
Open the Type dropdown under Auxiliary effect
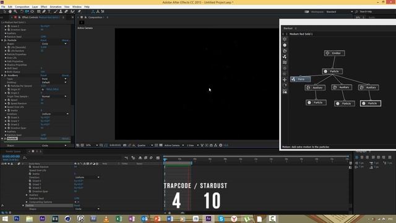point(54,79)
